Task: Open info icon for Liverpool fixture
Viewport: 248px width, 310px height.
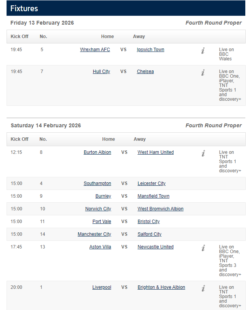Action: pyautogui.click(x=203, y=288)
